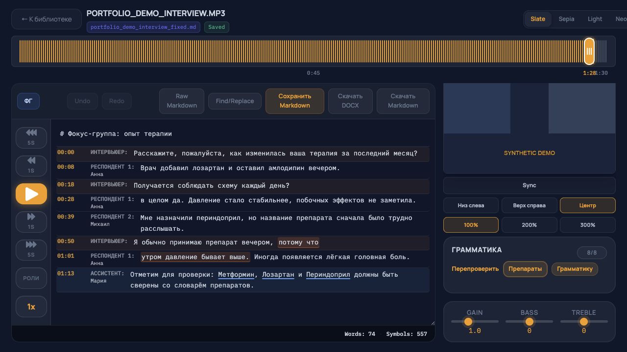Click heading '# Фокус-группа: опыт терапии'
Viewport: 627px width, 352px height.
click(x=116, y=134)
